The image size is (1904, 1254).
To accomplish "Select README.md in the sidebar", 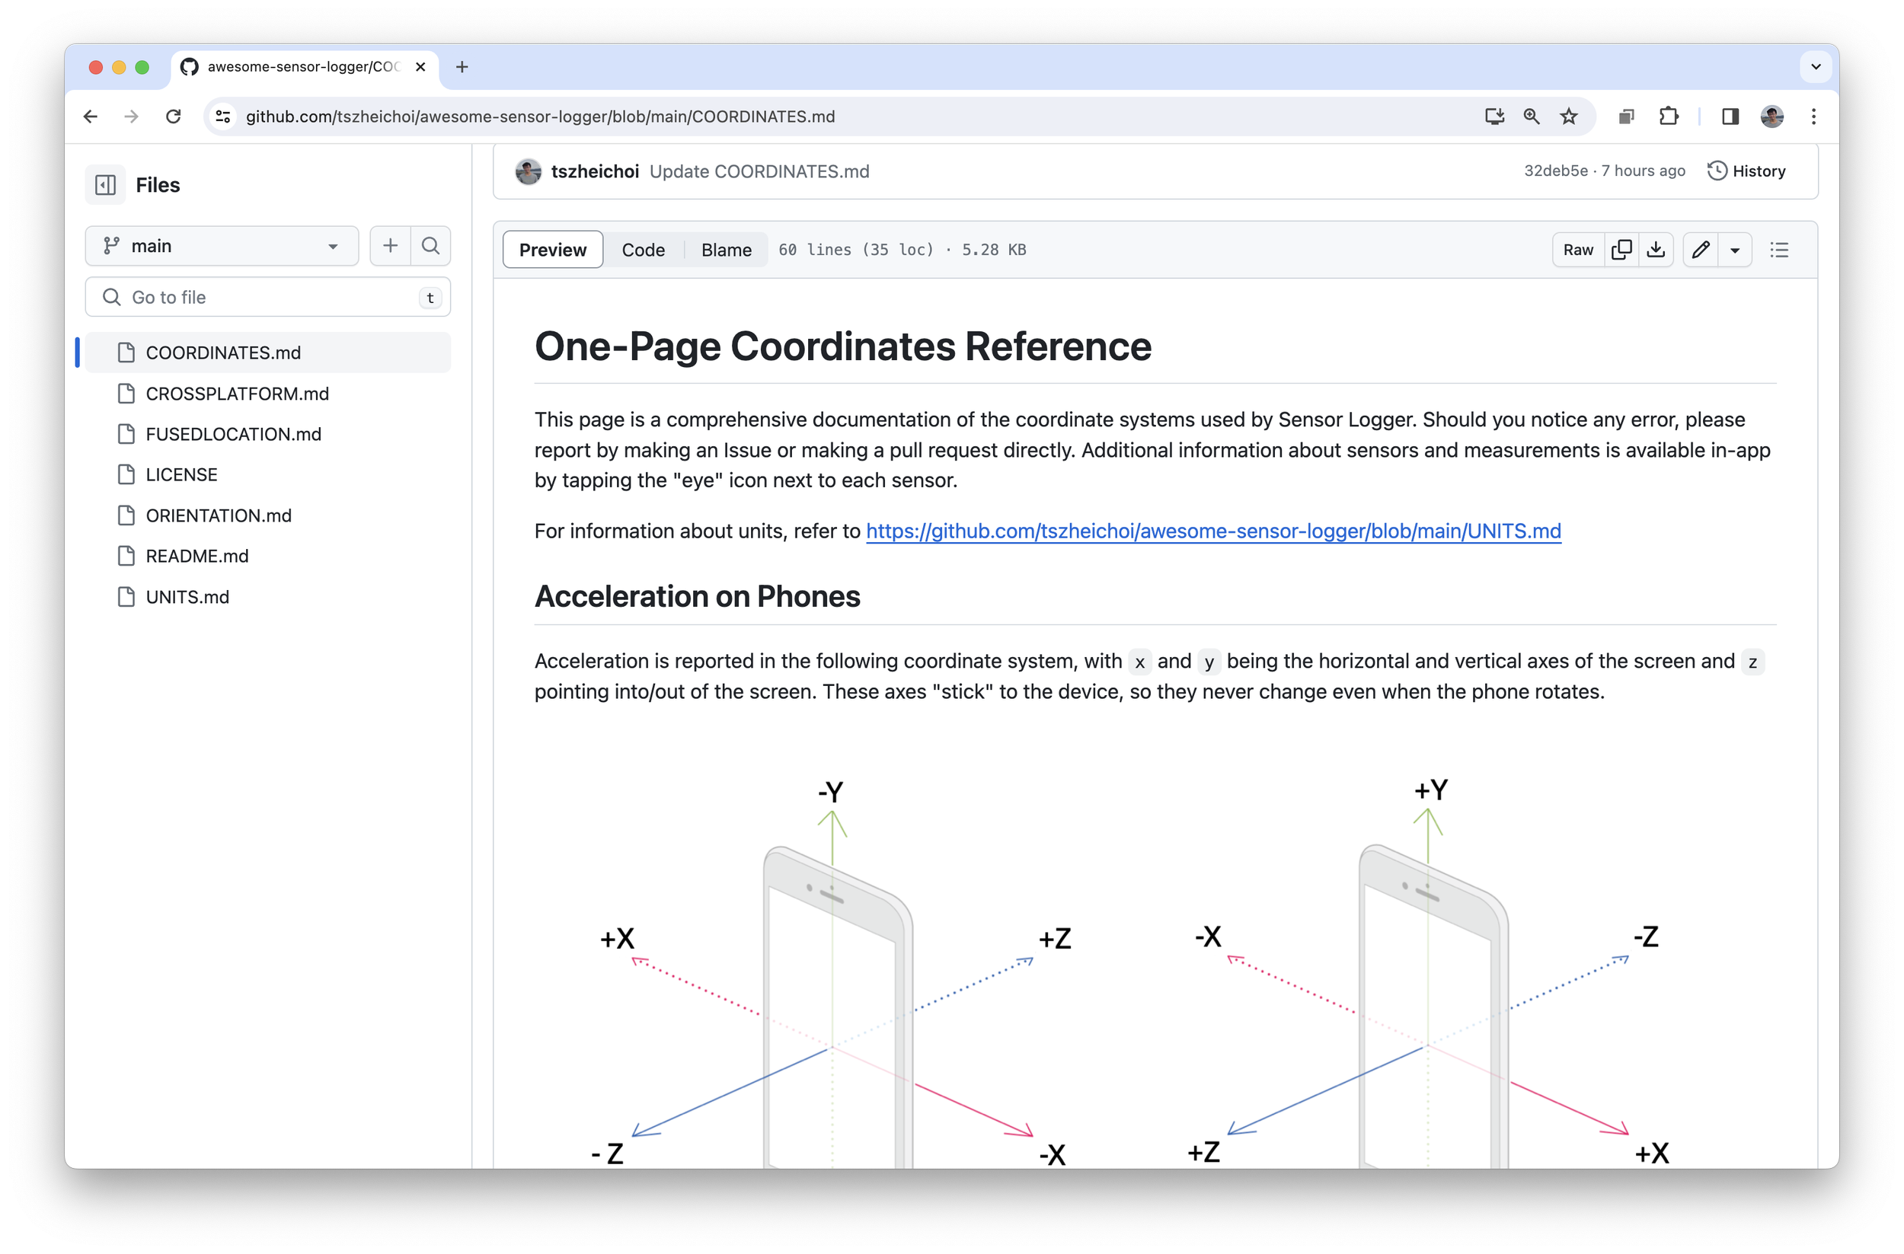I will pyautogui.click(x=197, y=556).
